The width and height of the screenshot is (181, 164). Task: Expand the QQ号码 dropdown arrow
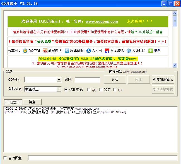point(59,80)
